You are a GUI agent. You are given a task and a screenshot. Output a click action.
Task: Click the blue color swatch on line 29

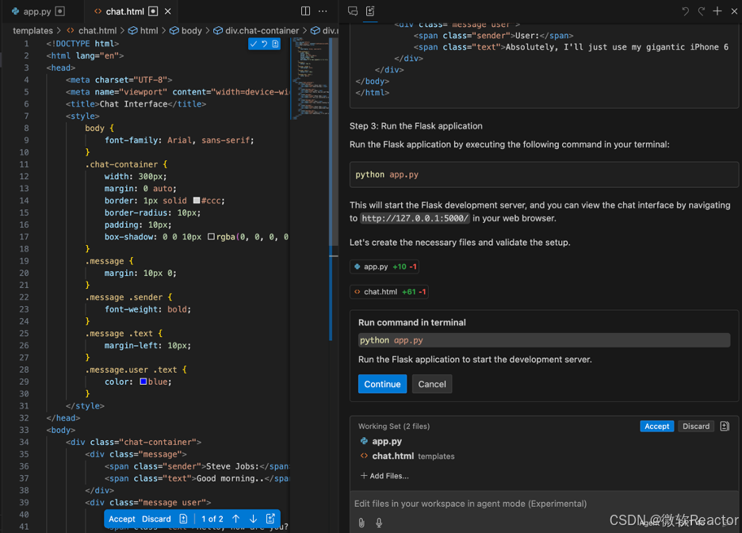click(143, 382)
